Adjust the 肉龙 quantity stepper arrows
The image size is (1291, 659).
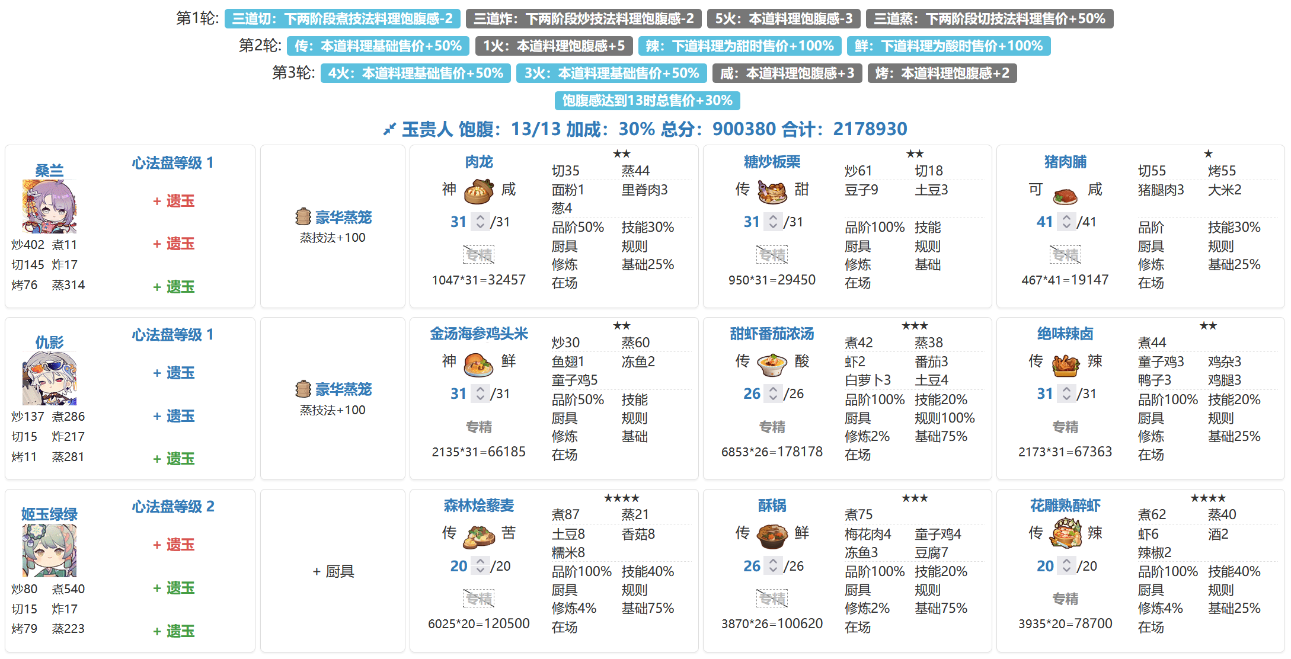480,222
